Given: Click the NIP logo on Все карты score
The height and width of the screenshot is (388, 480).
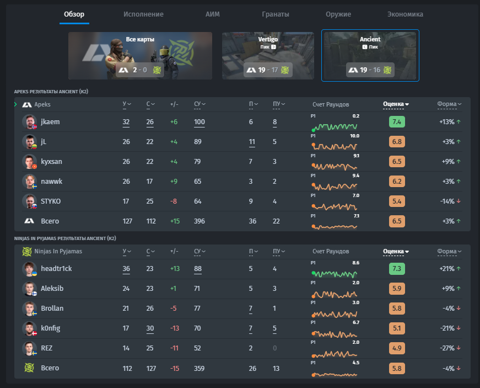Looking at the screenshot, I should coord(157,70).
